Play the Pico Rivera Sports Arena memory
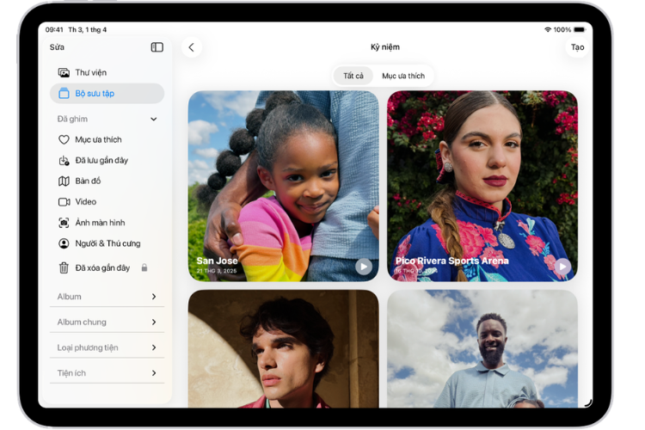Image resolution: width=645 pixels, height=430 pixels. (x=562, y=267)
